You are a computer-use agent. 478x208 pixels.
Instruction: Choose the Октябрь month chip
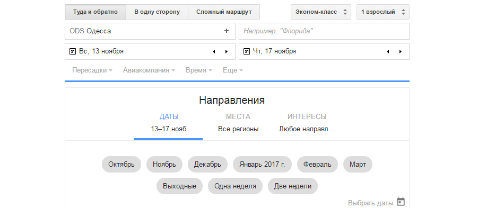(x=121, y=165)
